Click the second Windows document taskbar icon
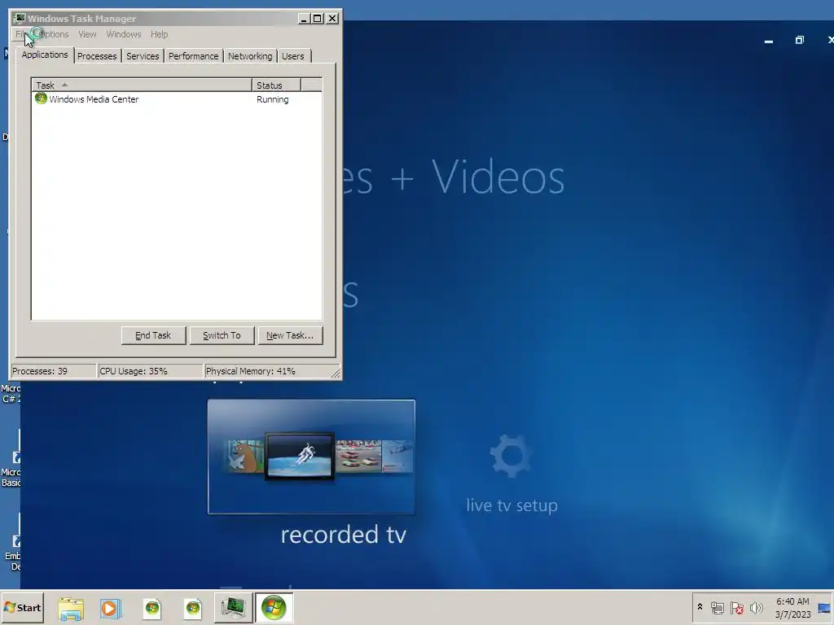Viewport: 834px width, 625px height. [x=192, y=608]
